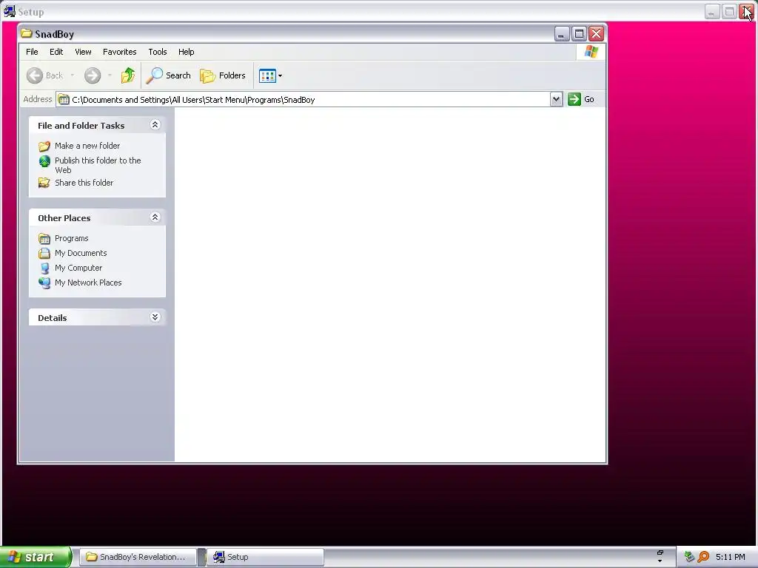Close the Setup window

746,11
